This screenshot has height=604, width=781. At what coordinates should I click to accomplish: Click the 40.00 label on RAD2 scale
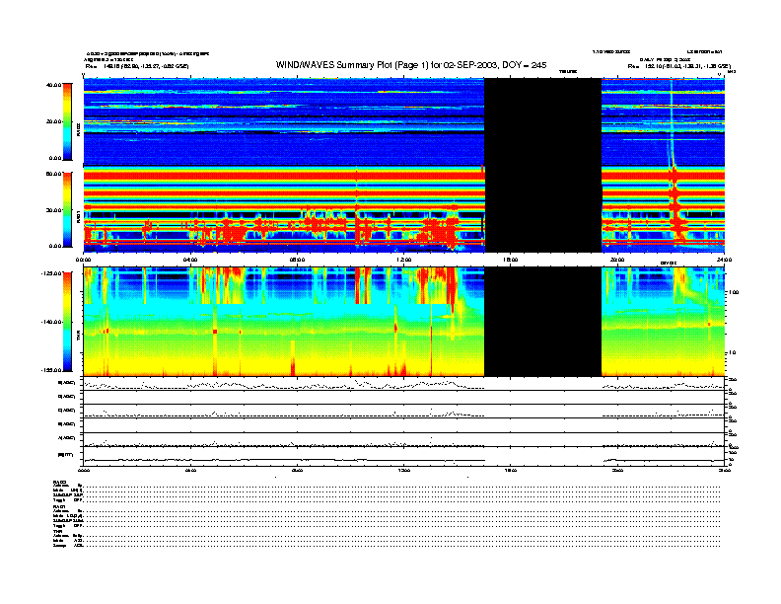(x=54, y=85)
